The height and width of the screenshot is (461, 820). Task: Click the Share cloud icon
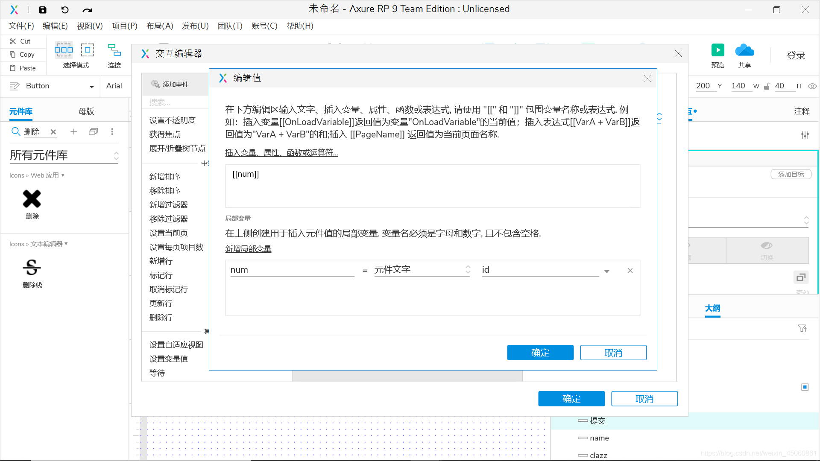744,50
